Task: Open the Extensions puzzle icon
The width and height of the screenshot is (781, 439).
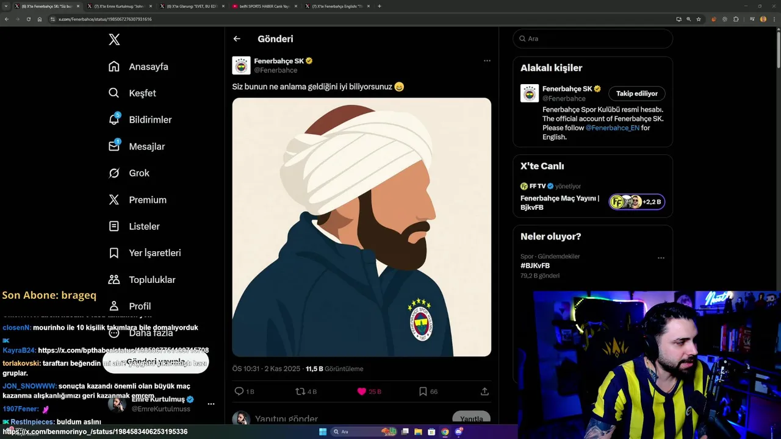Action: click(x=736, y=19)
